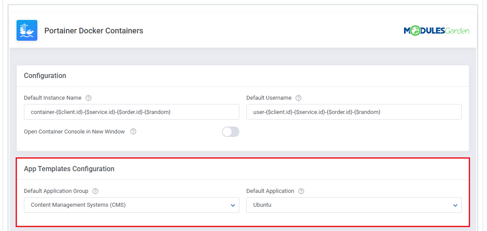Click the Default Username input field
This screenshot has height=231, width=487.
(354, 112)
